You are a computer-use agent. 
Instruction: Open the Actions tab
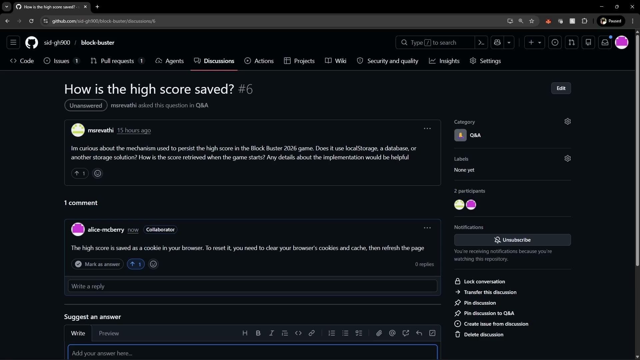click(259, 61)
